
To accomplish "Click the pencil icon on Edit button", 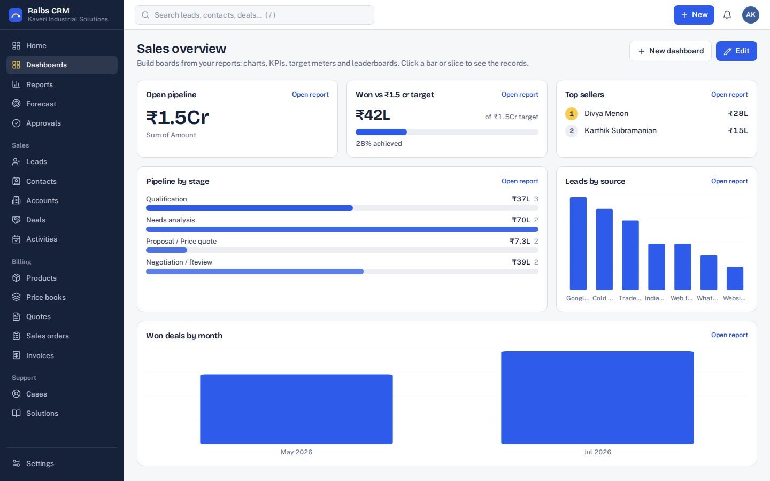I will (x=728, y=51).
